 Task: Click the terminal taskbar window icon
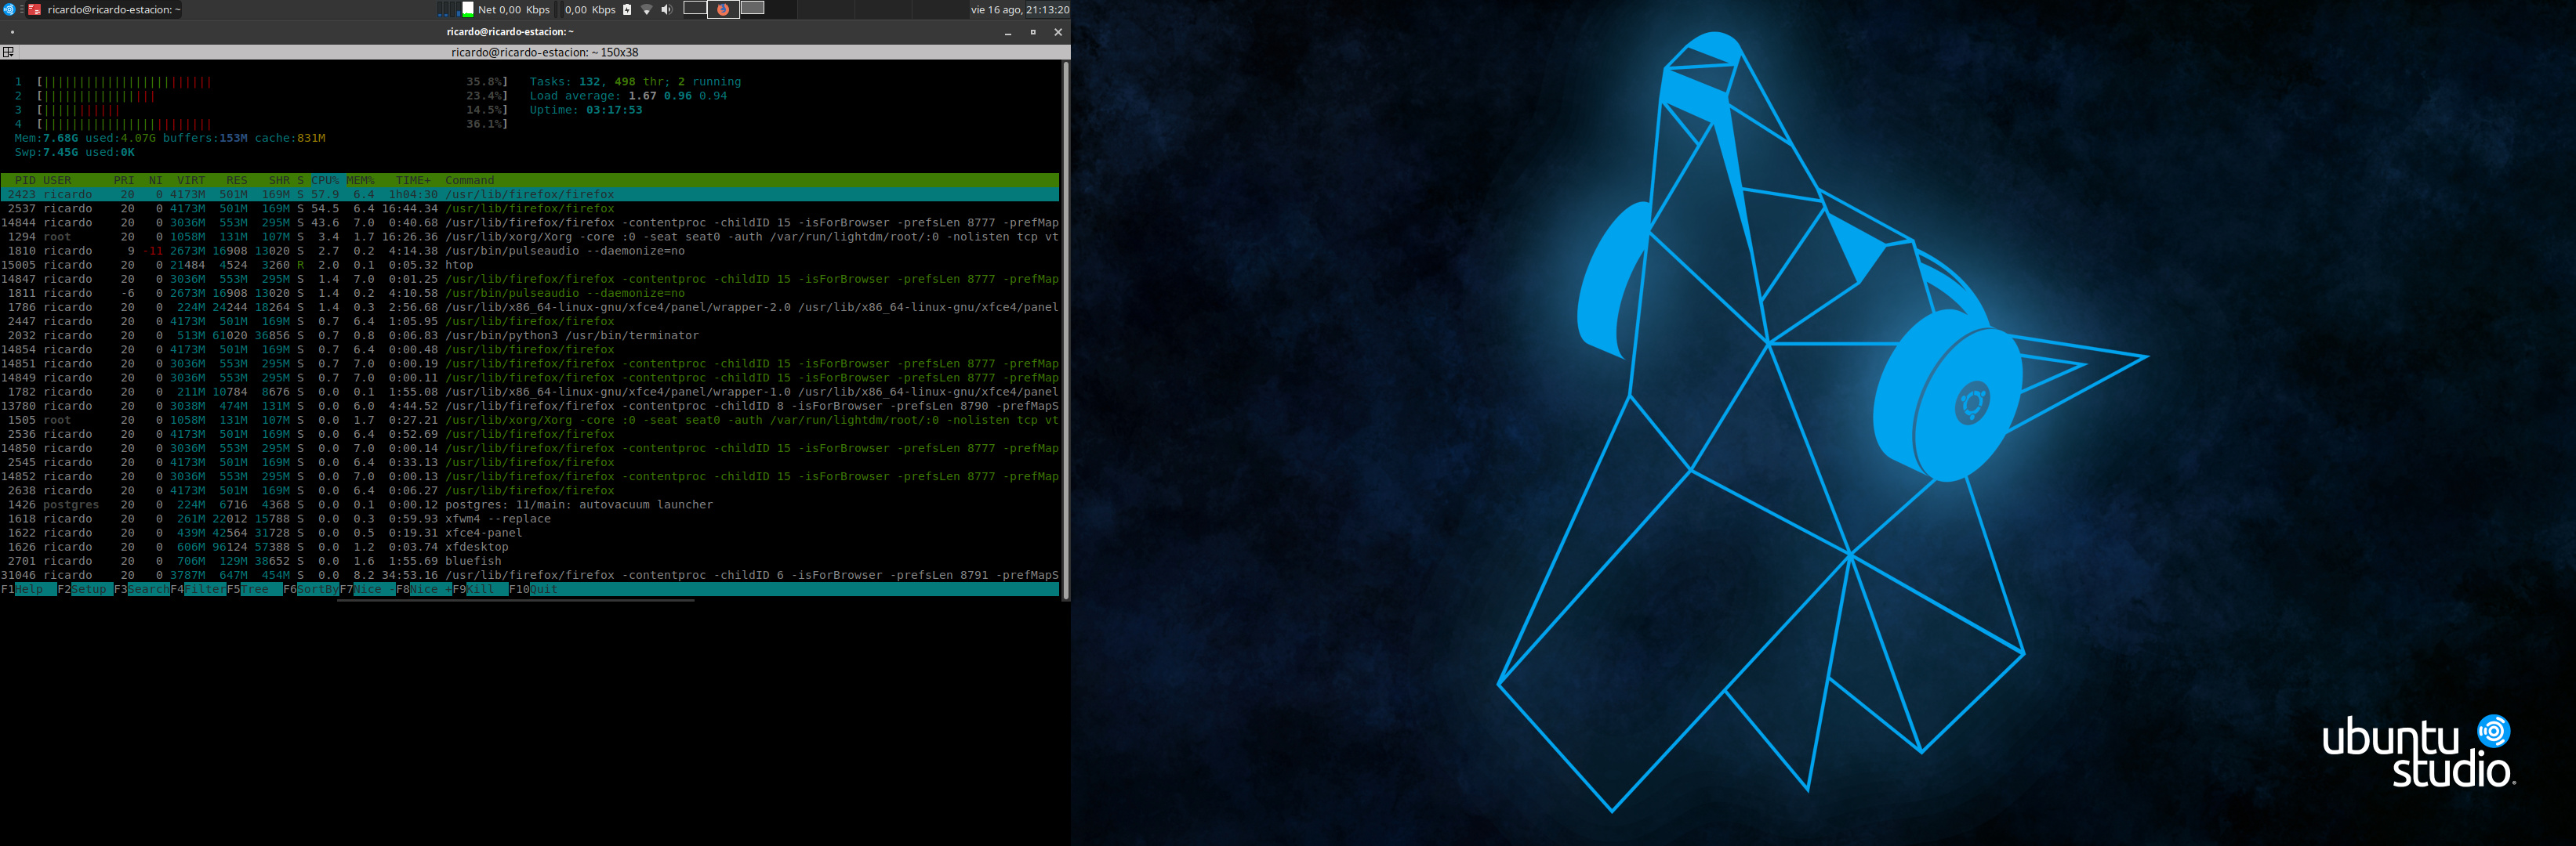coord(35,9)
